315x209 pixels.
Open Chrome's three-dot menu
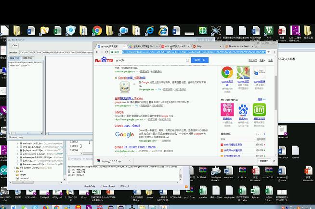pos(274,52)
